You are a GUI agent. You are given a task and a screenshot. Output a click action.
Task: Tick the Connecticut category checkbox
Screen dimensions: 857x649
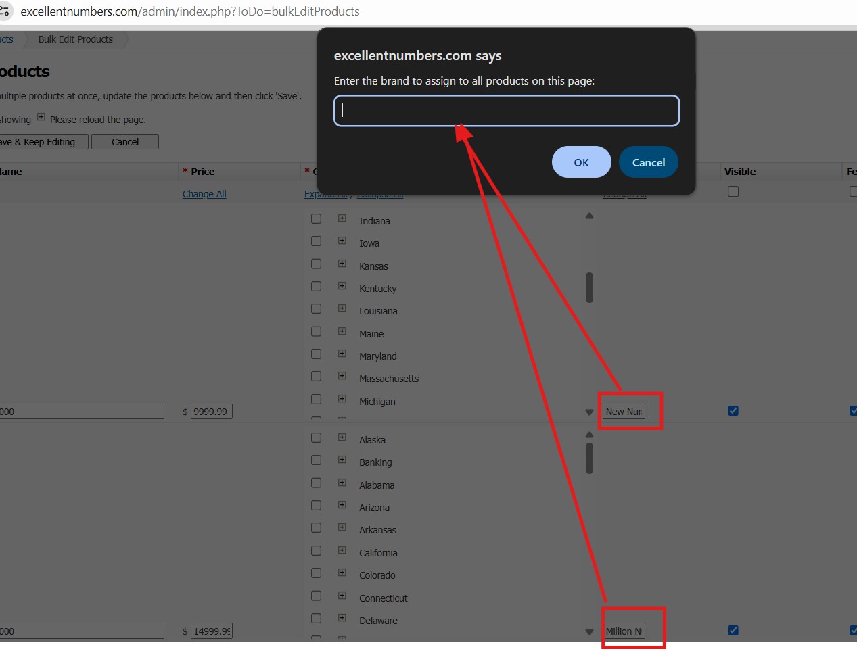316,596
